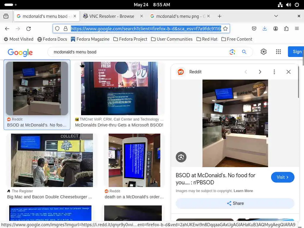Open the preview panel three-dot menu

274,72
